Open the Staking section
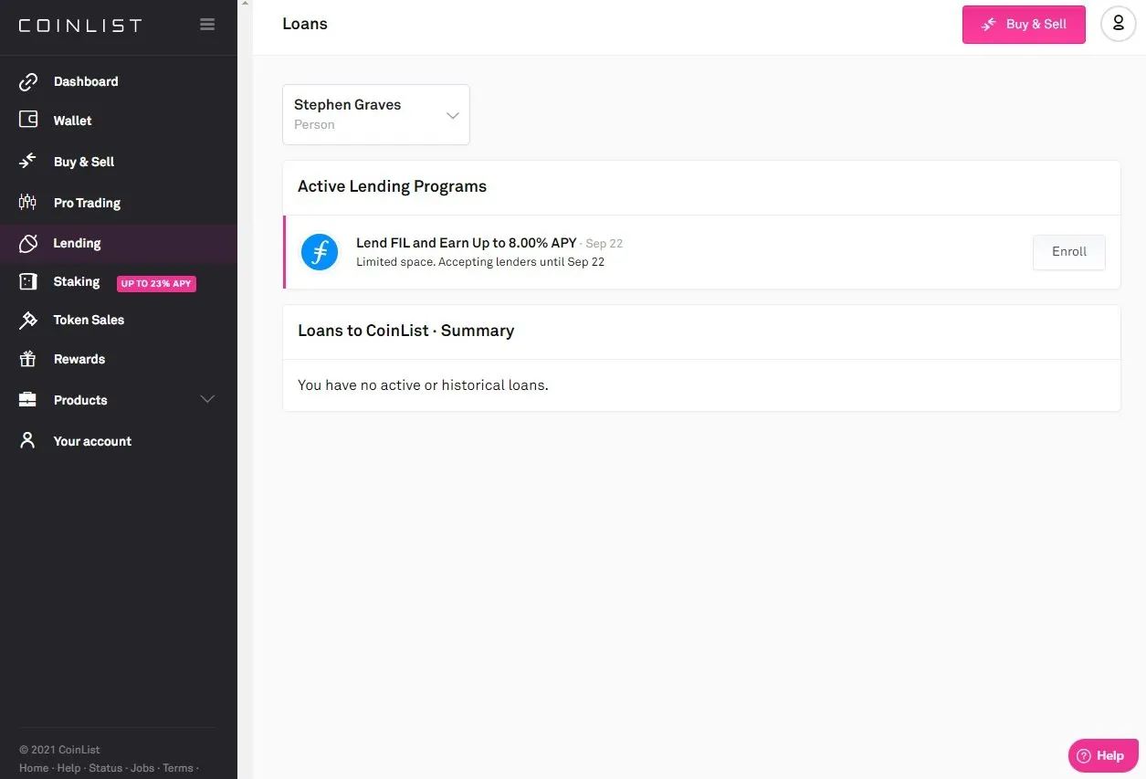1146x779 pixels. pos(77,281)
